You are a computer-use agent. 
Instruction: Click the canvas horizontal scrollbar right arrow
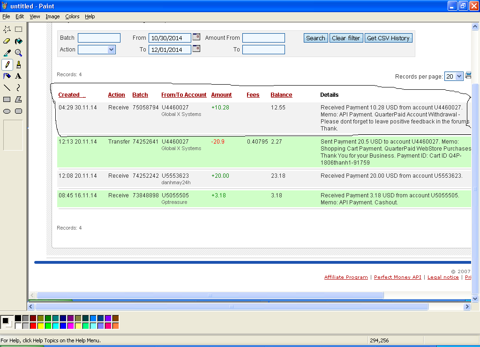pos(466,307)
